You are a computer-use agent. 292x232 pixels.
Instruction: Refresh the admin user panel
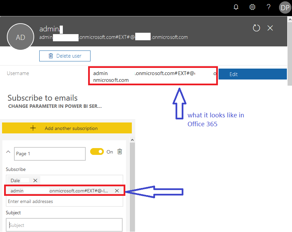click(x=256, y=28)
